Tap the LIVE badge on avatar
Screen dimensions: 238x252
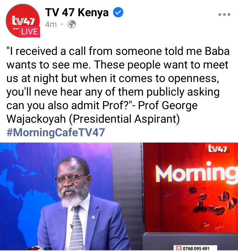click(x=29, y=32)
